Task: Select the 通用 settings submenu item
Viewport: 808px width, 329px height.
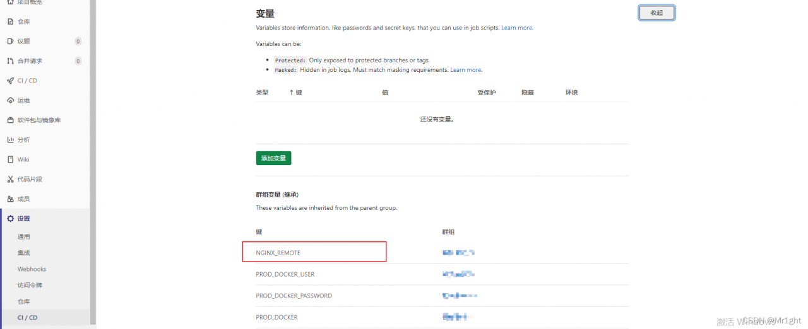Action: coord(23,236)
